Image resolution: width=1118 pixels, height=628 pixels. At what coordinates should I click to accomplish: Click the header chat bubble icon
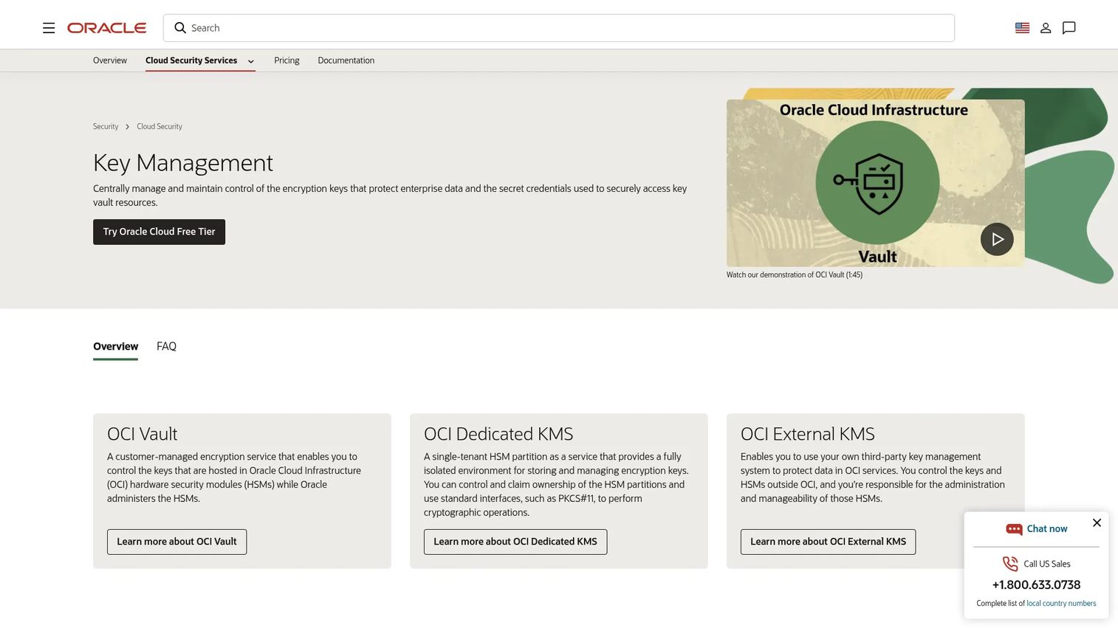pyautogui.click(x=1069, y=28)
